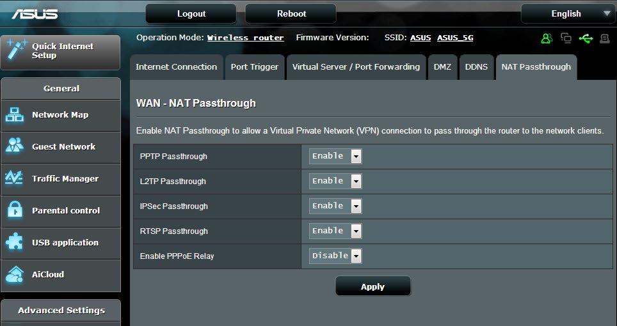Click the AiCloud house icon

pos(15,275)
